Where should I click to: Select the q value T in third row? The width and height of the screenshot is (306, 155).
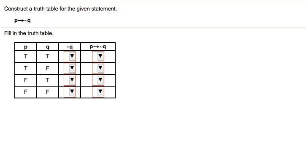pyautogui.click(x=48, y=80)
